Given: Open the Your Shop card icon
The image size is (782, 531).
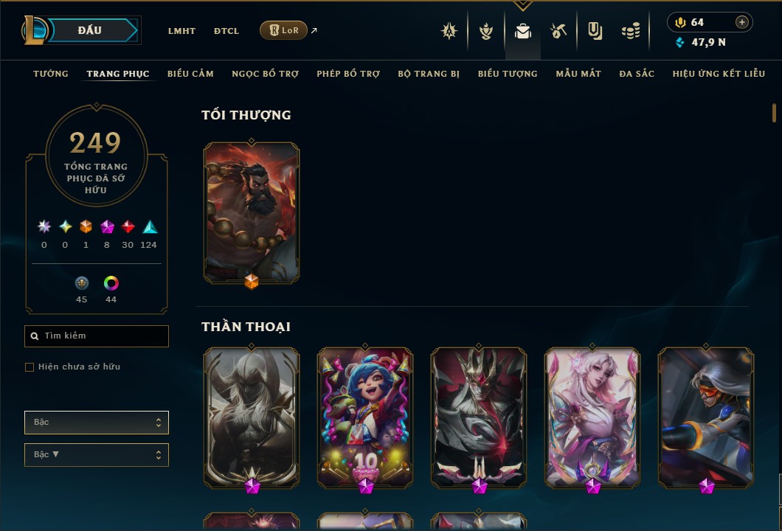Looking at the screenshot, I should [x=595, y=32].
